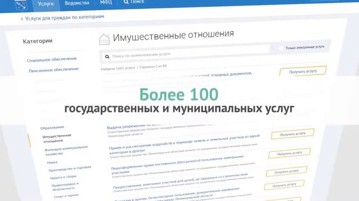Open the Наука category

[52, 162]
